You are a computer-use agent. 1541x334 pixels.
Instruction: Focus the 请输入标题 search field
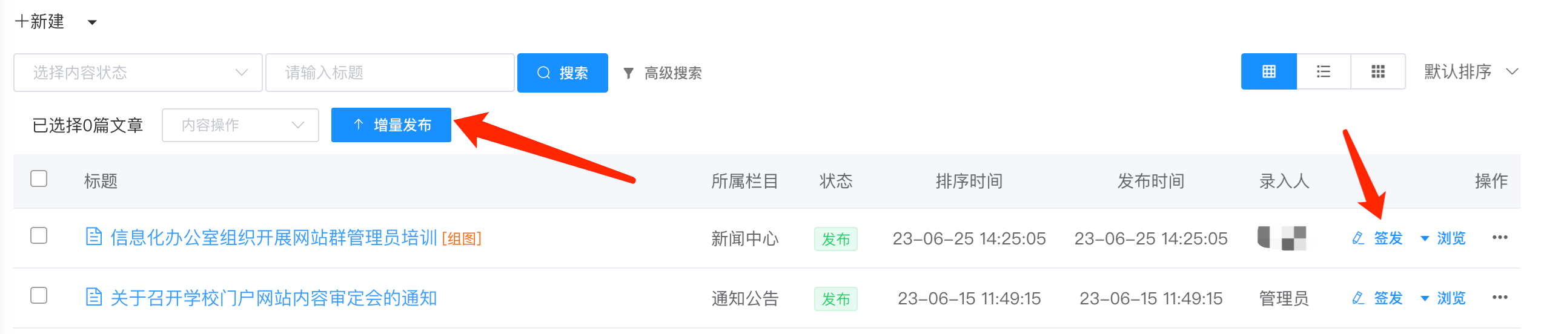389,73
